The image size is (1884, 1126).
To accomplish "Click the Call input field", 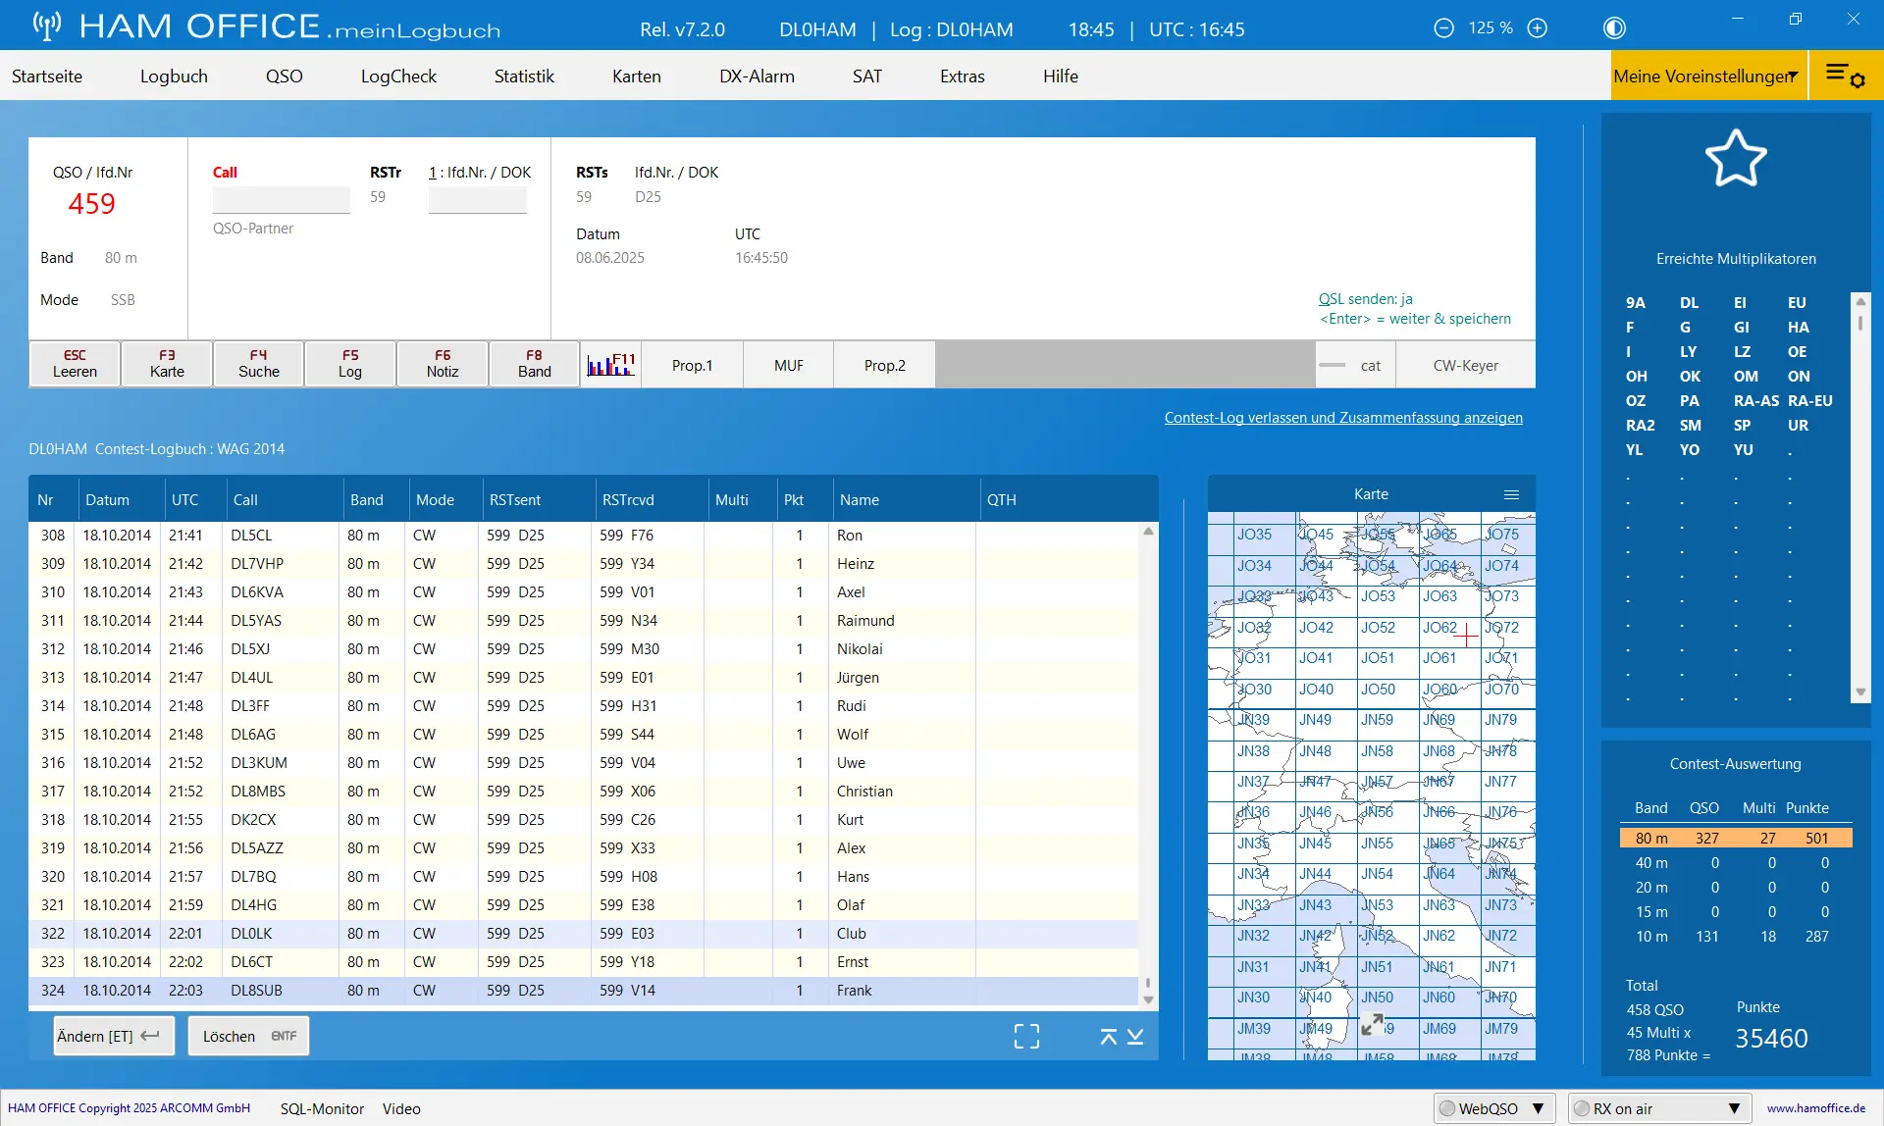I will 282,200.
